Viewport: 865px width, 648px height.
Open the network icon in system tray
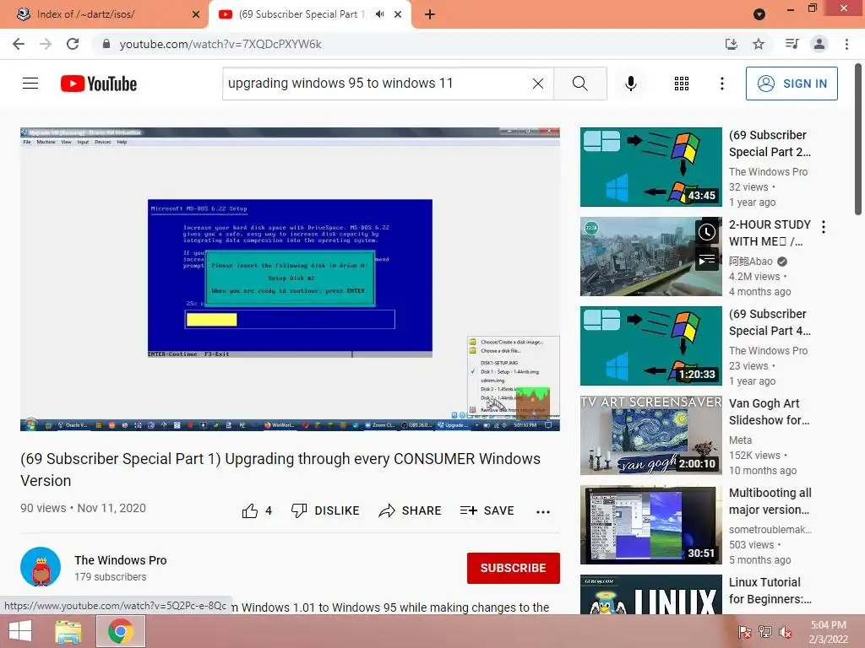tap(764, 632)
